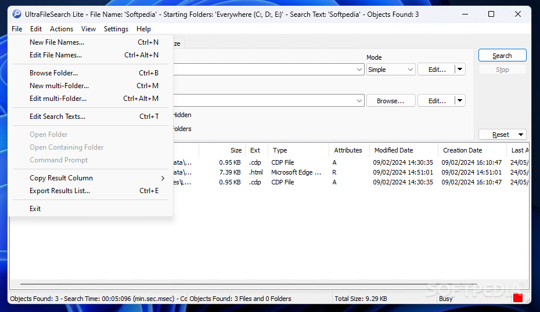Click 'Microsoft Edge …' type cell
The image size is (540, 312).
pyautogui.click(x=296, y=172)
